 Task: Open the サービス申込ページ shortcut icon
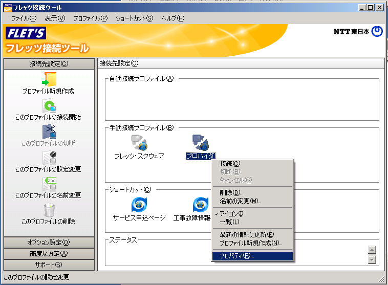pos(139,205)
